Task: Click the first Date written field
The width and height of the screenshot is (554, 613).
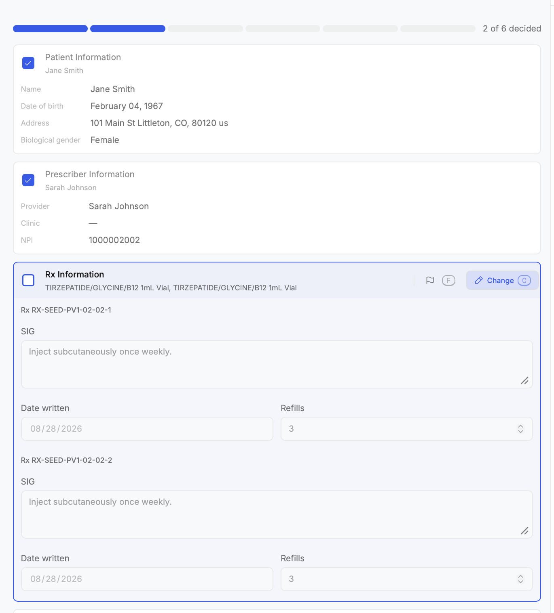Action: pos(147,429)
